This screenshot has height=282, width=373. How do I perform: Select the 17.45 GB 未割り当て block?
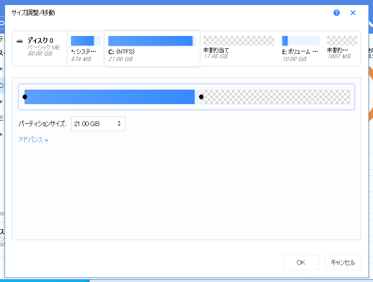pyautogui.click(x=238, y=48)
